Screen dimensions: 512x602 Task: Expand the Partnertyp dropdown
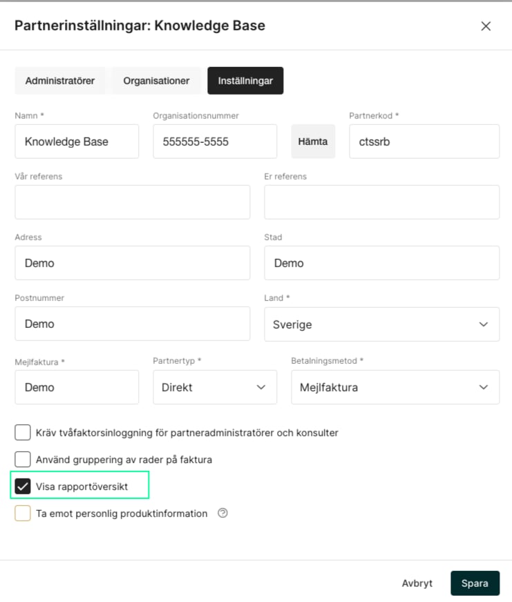coord(215,387)
